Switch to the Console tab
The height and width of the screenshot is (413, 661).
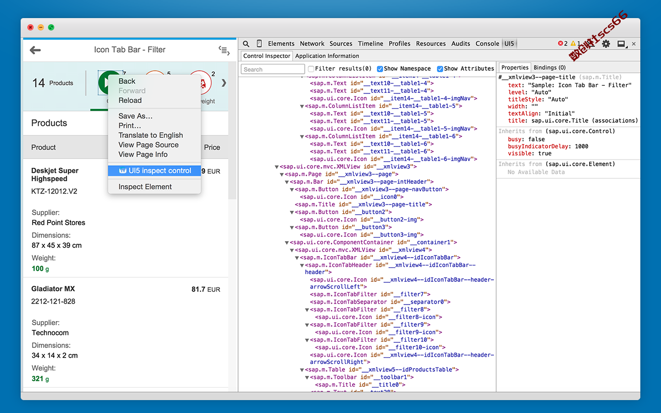(487, 44)
